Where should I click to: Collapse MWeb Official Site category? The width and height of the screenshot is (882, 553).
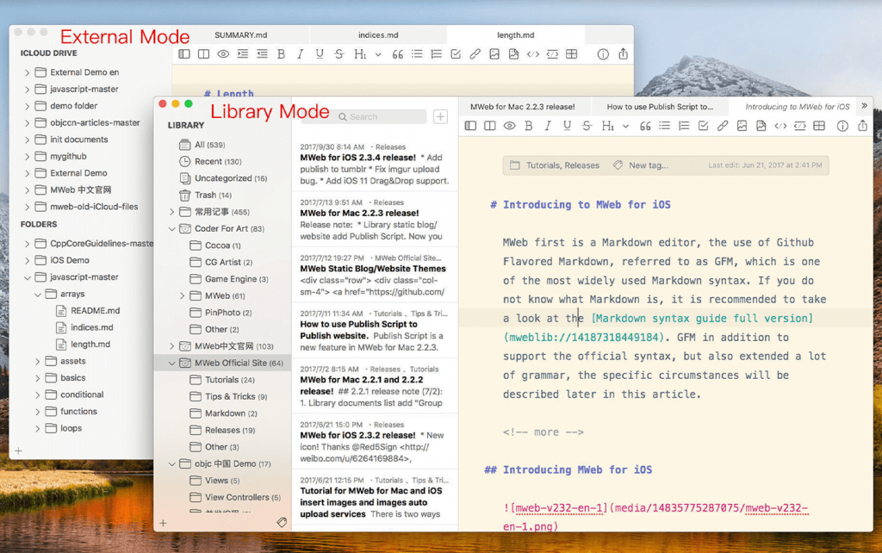(x=172, y=363)
